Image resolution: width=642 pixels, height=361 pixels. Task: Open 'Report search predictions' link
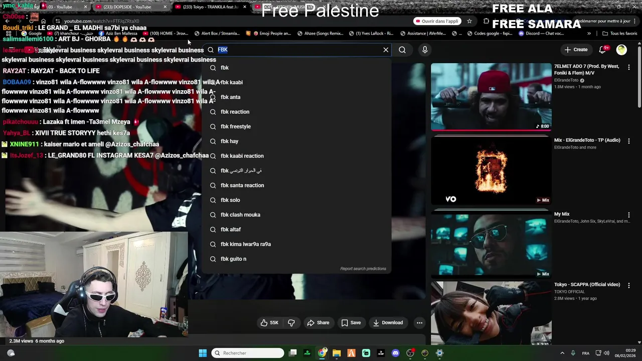pos(363,269)
